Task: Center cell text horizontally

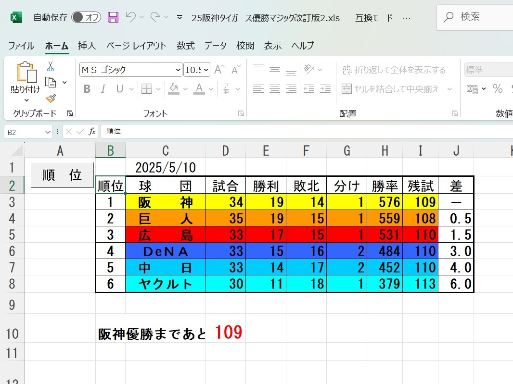Action: click(x=275, y=88)
